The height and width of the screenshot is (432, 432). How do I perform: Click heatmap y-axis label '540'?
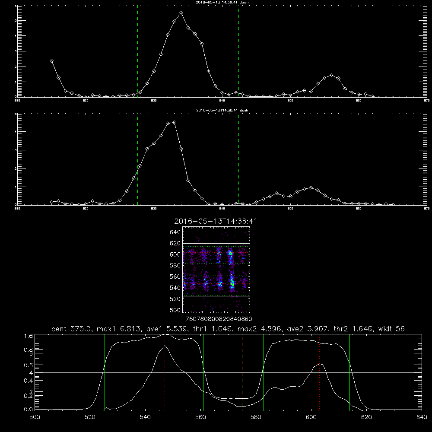[x=175, y=288]
